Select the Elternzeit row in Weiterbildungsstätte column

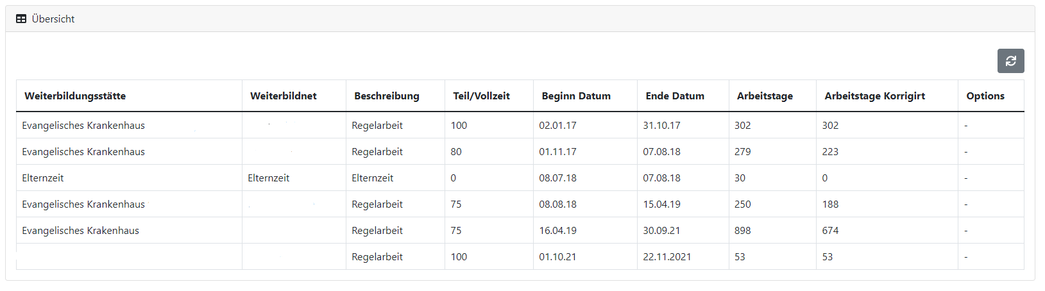point(43,178)
